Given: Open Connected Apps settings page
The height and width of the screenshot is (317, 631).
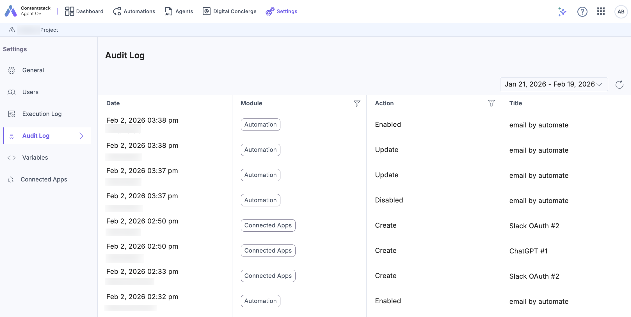Looking at the screenshot, I should point(44,180).
